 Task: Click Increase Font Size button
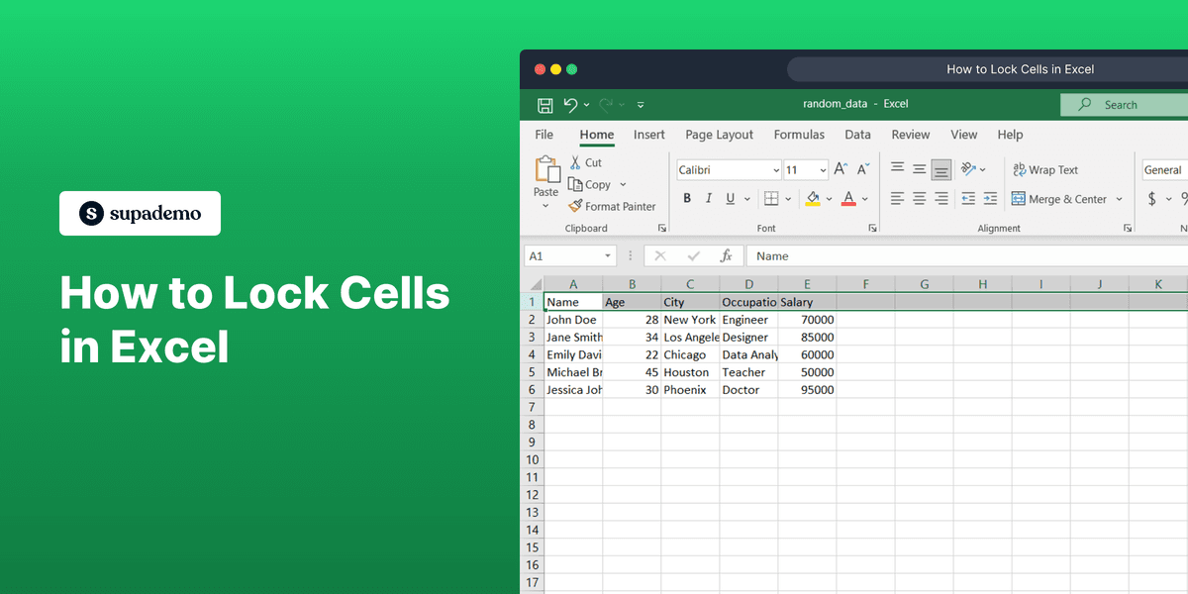tap(839, 169)
